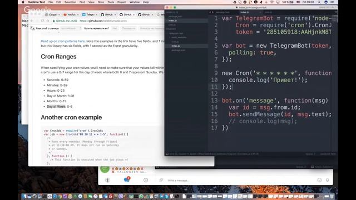Reload the page in Chrome
The height and width of the screenshot is (200, 356).
42,21
